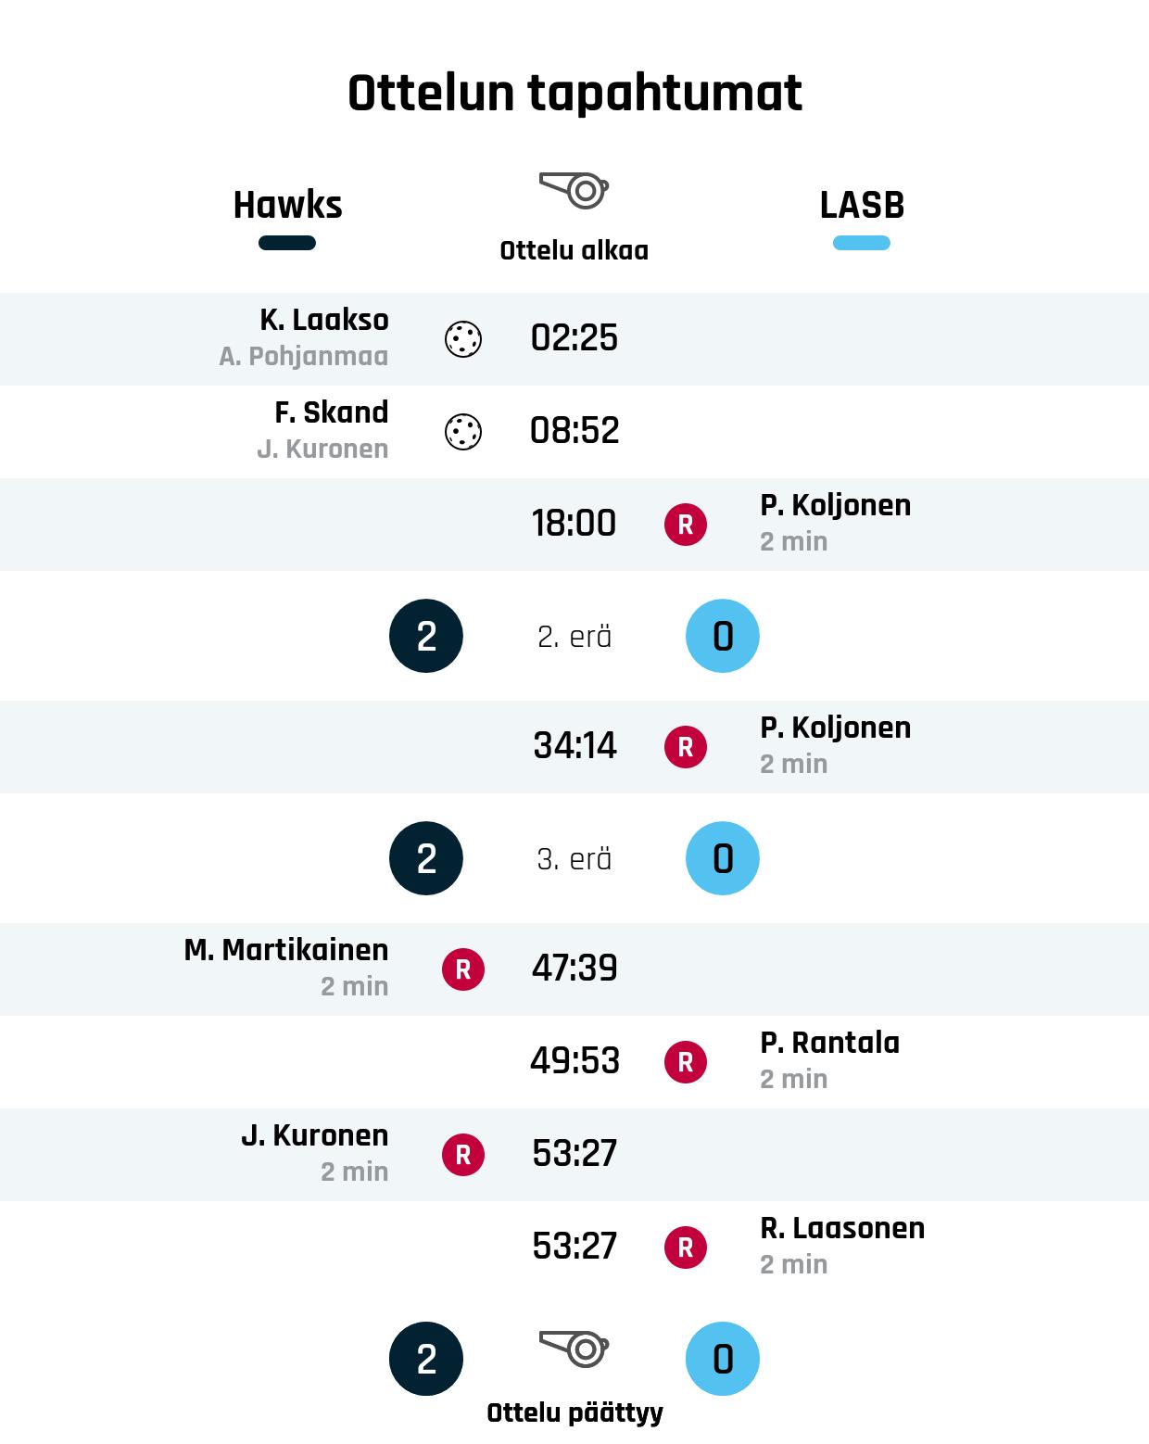This screenshot has height=1444, width=1149.
Task: Click Hawks score badge at 2. erä
Action: tap(426, 636)
